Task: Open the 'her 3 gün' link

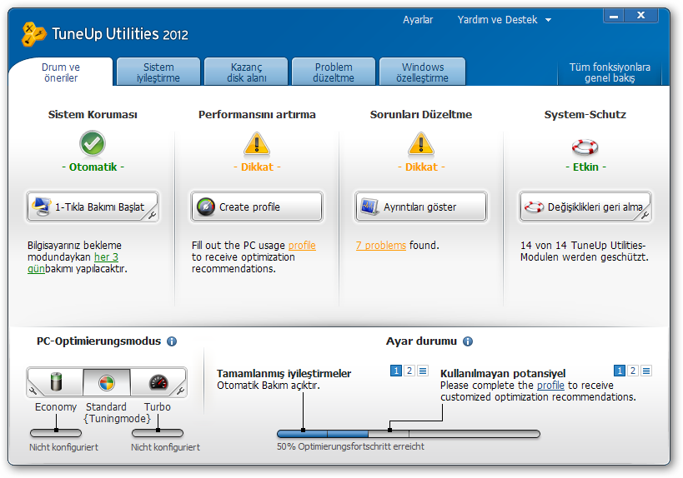Action: 106,257
